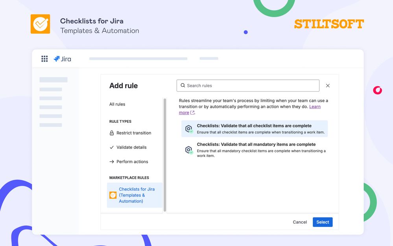This screenshot has height=246, width=393.
Task: Click the icon for the all checklist items rule
Action: tap(189, 129)
